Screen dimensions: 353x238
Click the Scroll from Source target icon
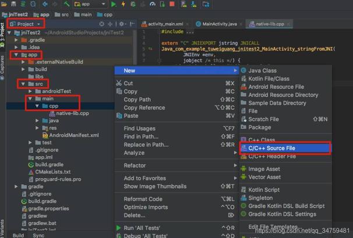pos(102,24)
